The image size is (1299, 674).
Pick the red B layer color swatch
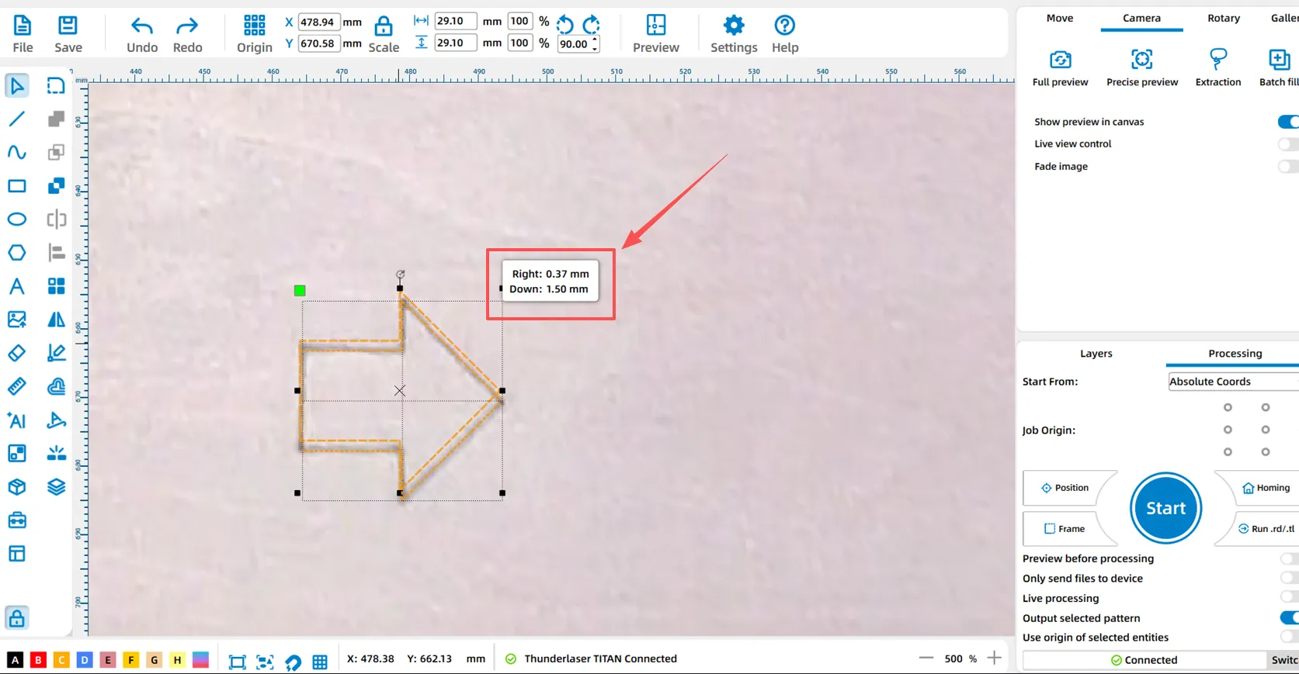coord(38,660)
